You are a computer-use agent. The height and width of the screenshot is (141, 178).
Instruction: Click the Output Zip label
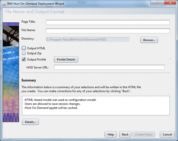click(34, 53)
